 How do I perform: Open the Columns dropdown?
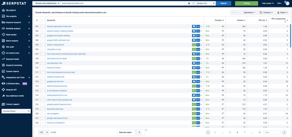pos(266,12)
